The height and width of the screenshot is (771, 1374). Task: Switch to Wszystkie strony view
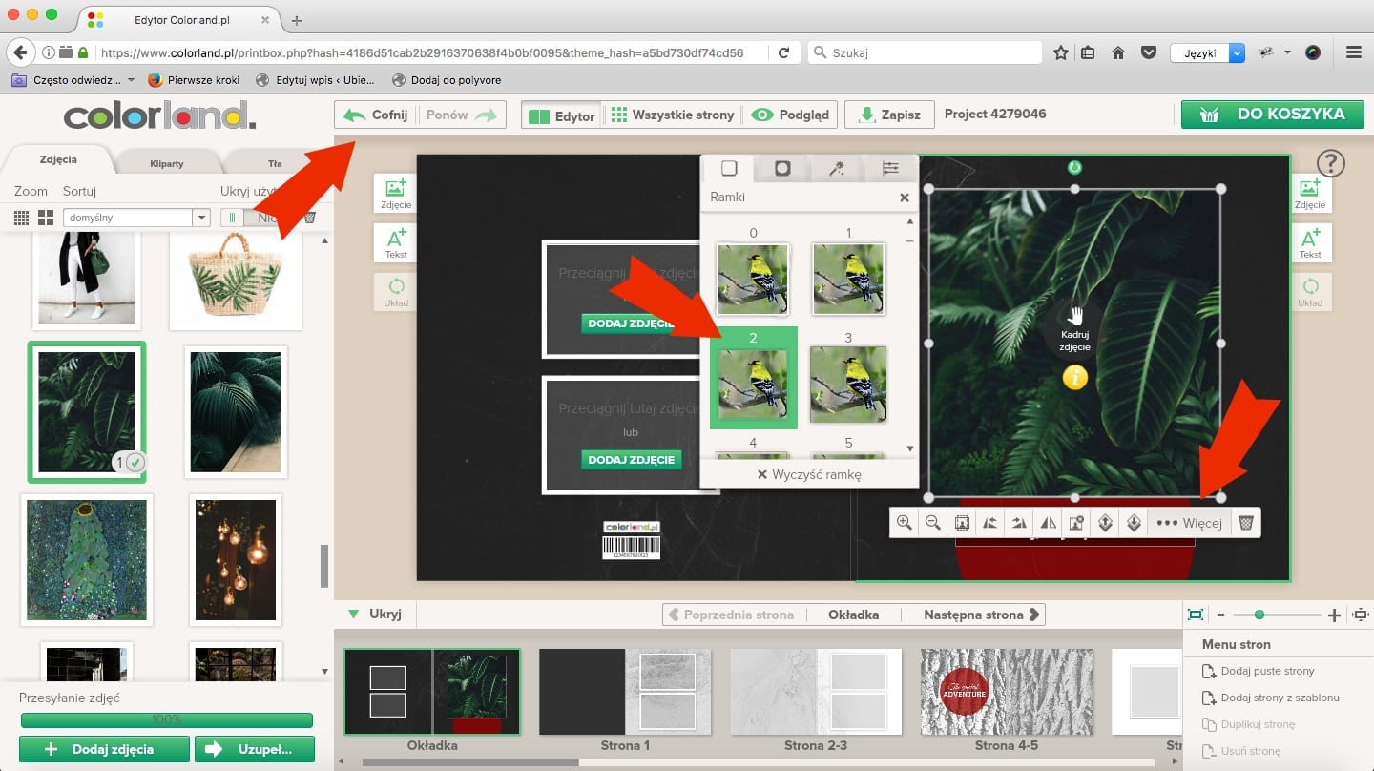pyautogui.click(x=672, y=115)
